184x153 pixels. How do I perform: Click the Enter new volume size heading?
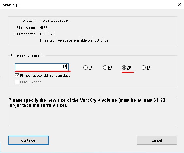click(28, 56)
